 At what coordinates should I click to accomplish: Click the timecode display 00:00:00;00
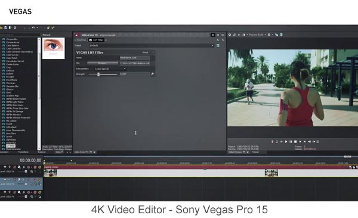(30, 161)
